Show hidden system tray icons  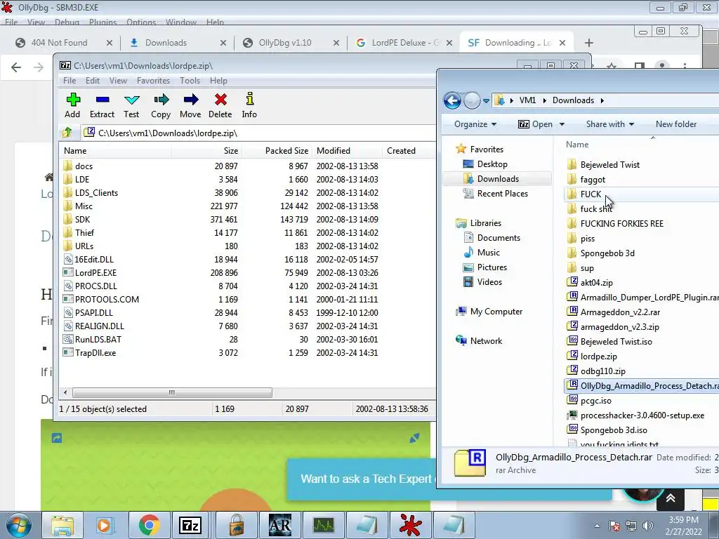point(597,526)
